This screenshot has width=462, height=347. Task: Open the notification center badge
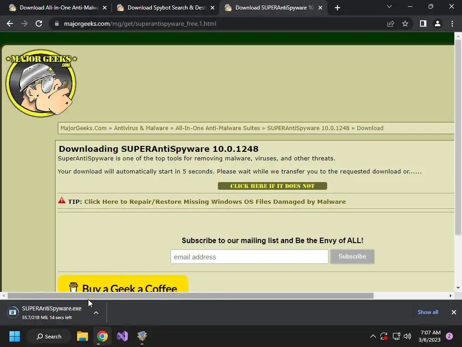pos(449,336)
